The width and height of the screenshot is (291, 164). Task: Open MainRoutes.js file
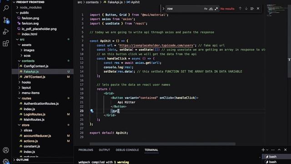[x=34, y=119]
